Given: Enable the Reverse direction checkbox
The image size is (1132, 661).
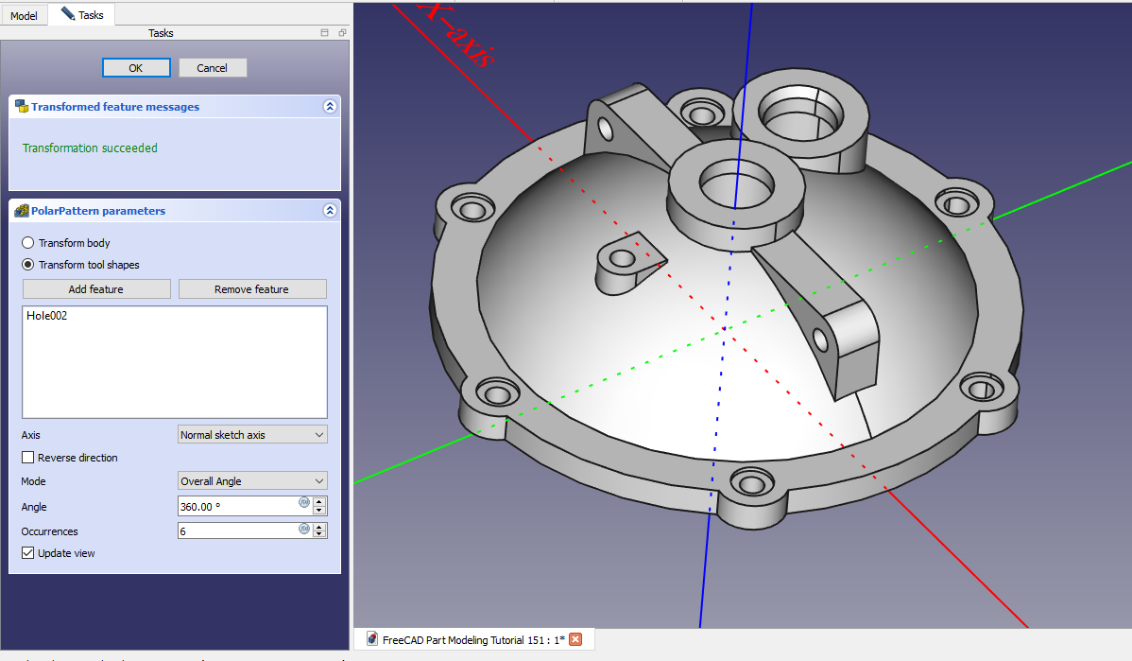Looking at the screenshot, I should (x=28, y=458).
